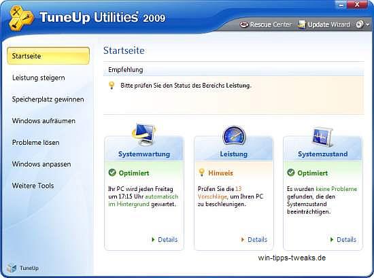
Task: Open Rescue Center link text
Action: 271,24
